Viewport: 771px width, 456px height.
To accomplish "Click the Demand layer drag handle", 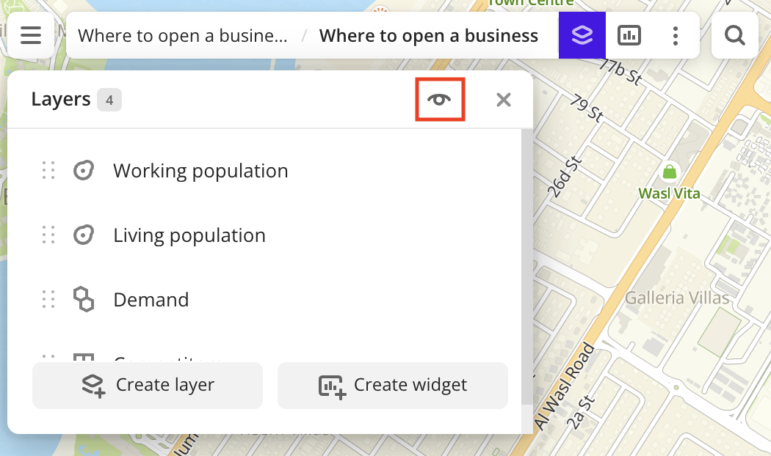I will coord(48,300).
